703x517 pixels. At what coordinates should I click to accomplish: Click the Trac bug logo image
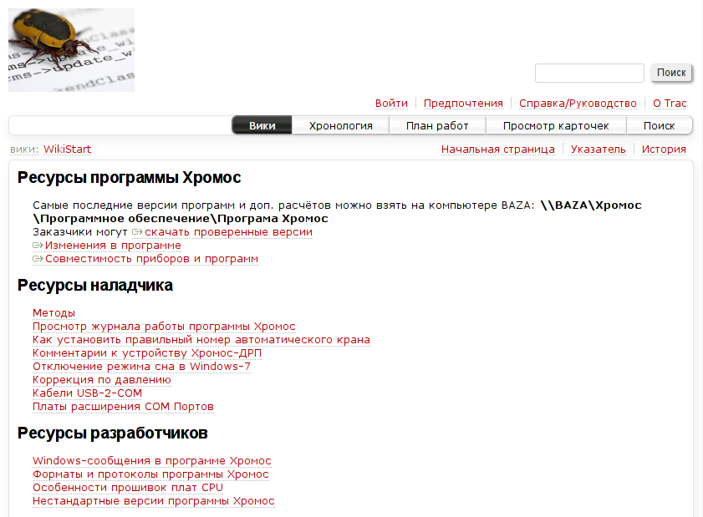pos(71,50)
